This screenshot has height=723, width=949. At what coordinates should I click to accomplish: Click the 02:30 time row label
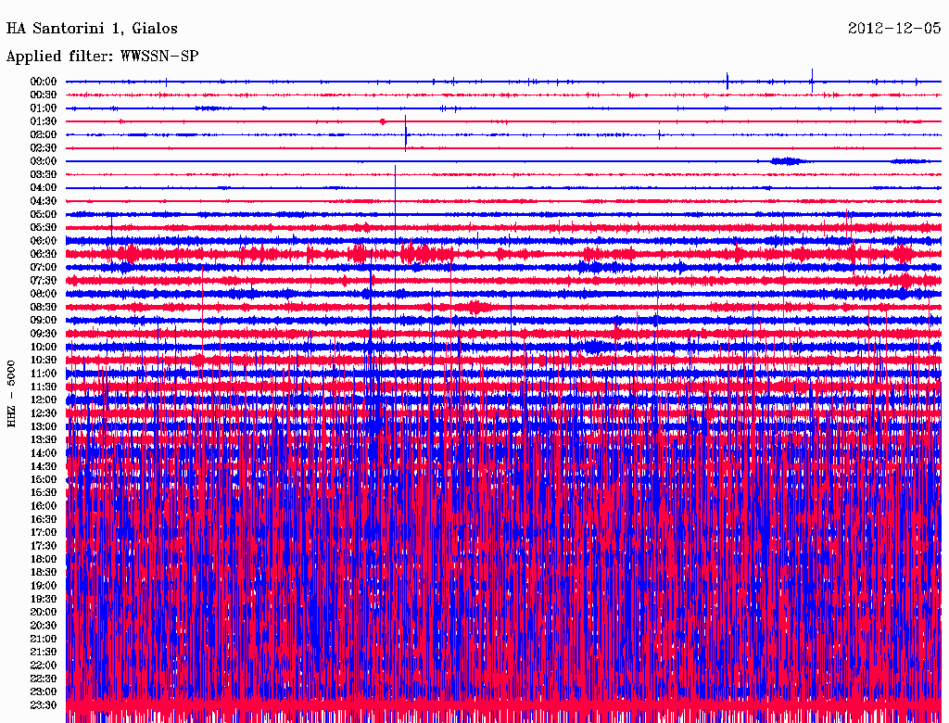click(x=44, y=148)
